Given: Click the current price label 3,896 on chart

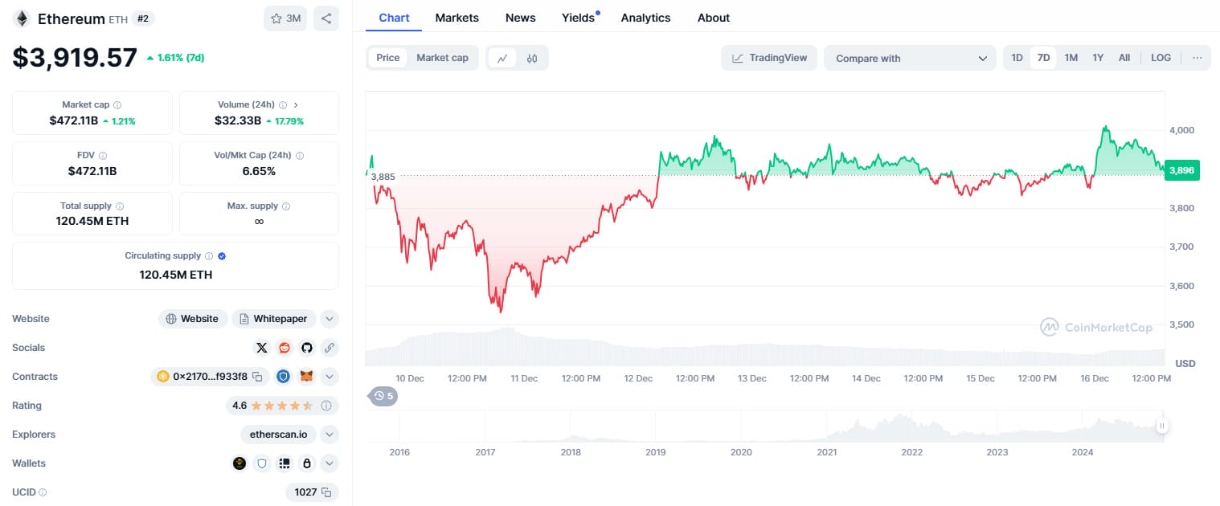Looking at the screenshot, I should point(1183,169).
